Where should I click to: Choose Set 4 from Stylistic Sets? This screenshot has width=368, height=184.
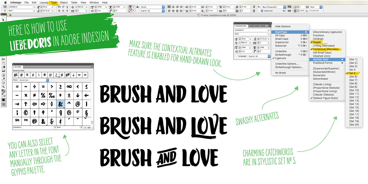click(x=352, y=70)
